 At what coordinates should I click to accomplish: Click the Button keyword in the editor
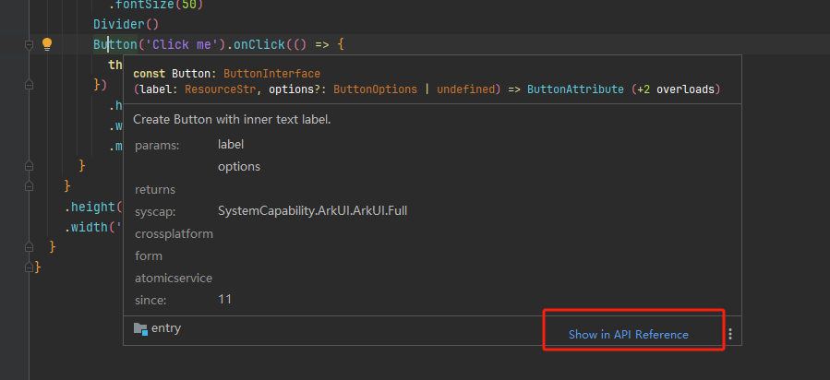[114, 44]
